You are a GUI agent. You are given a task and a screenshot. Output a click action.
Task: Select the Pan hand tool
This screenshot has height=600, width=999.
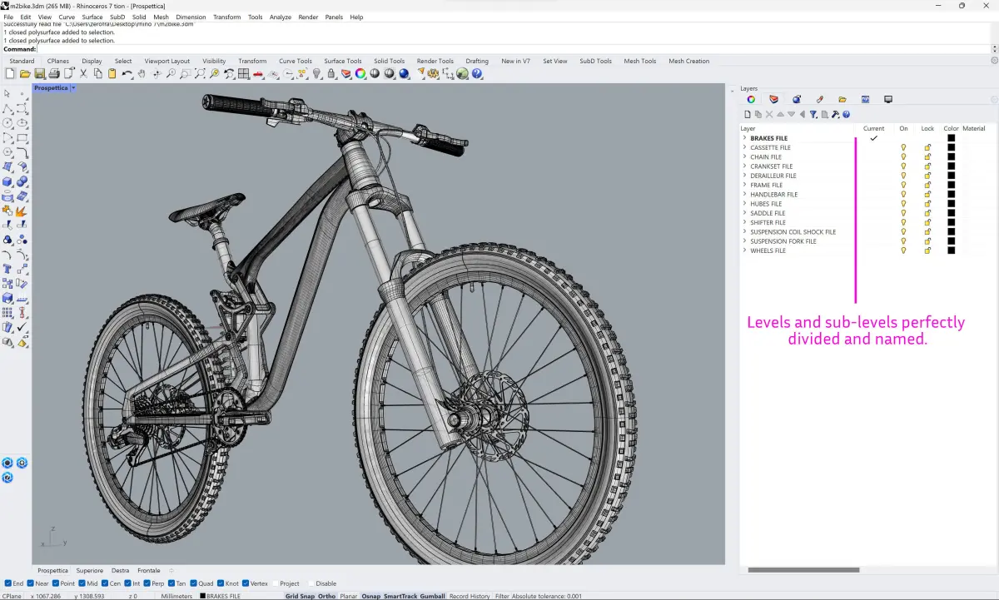point(142,74)
